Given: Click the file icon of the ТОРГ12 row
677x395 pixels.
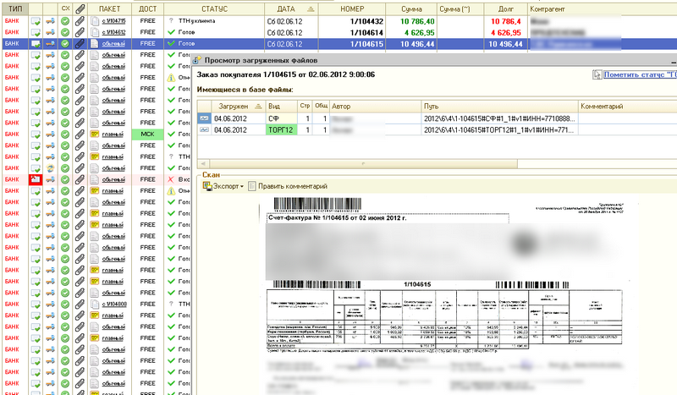Looking at the screenshot, I should [204, 129].
